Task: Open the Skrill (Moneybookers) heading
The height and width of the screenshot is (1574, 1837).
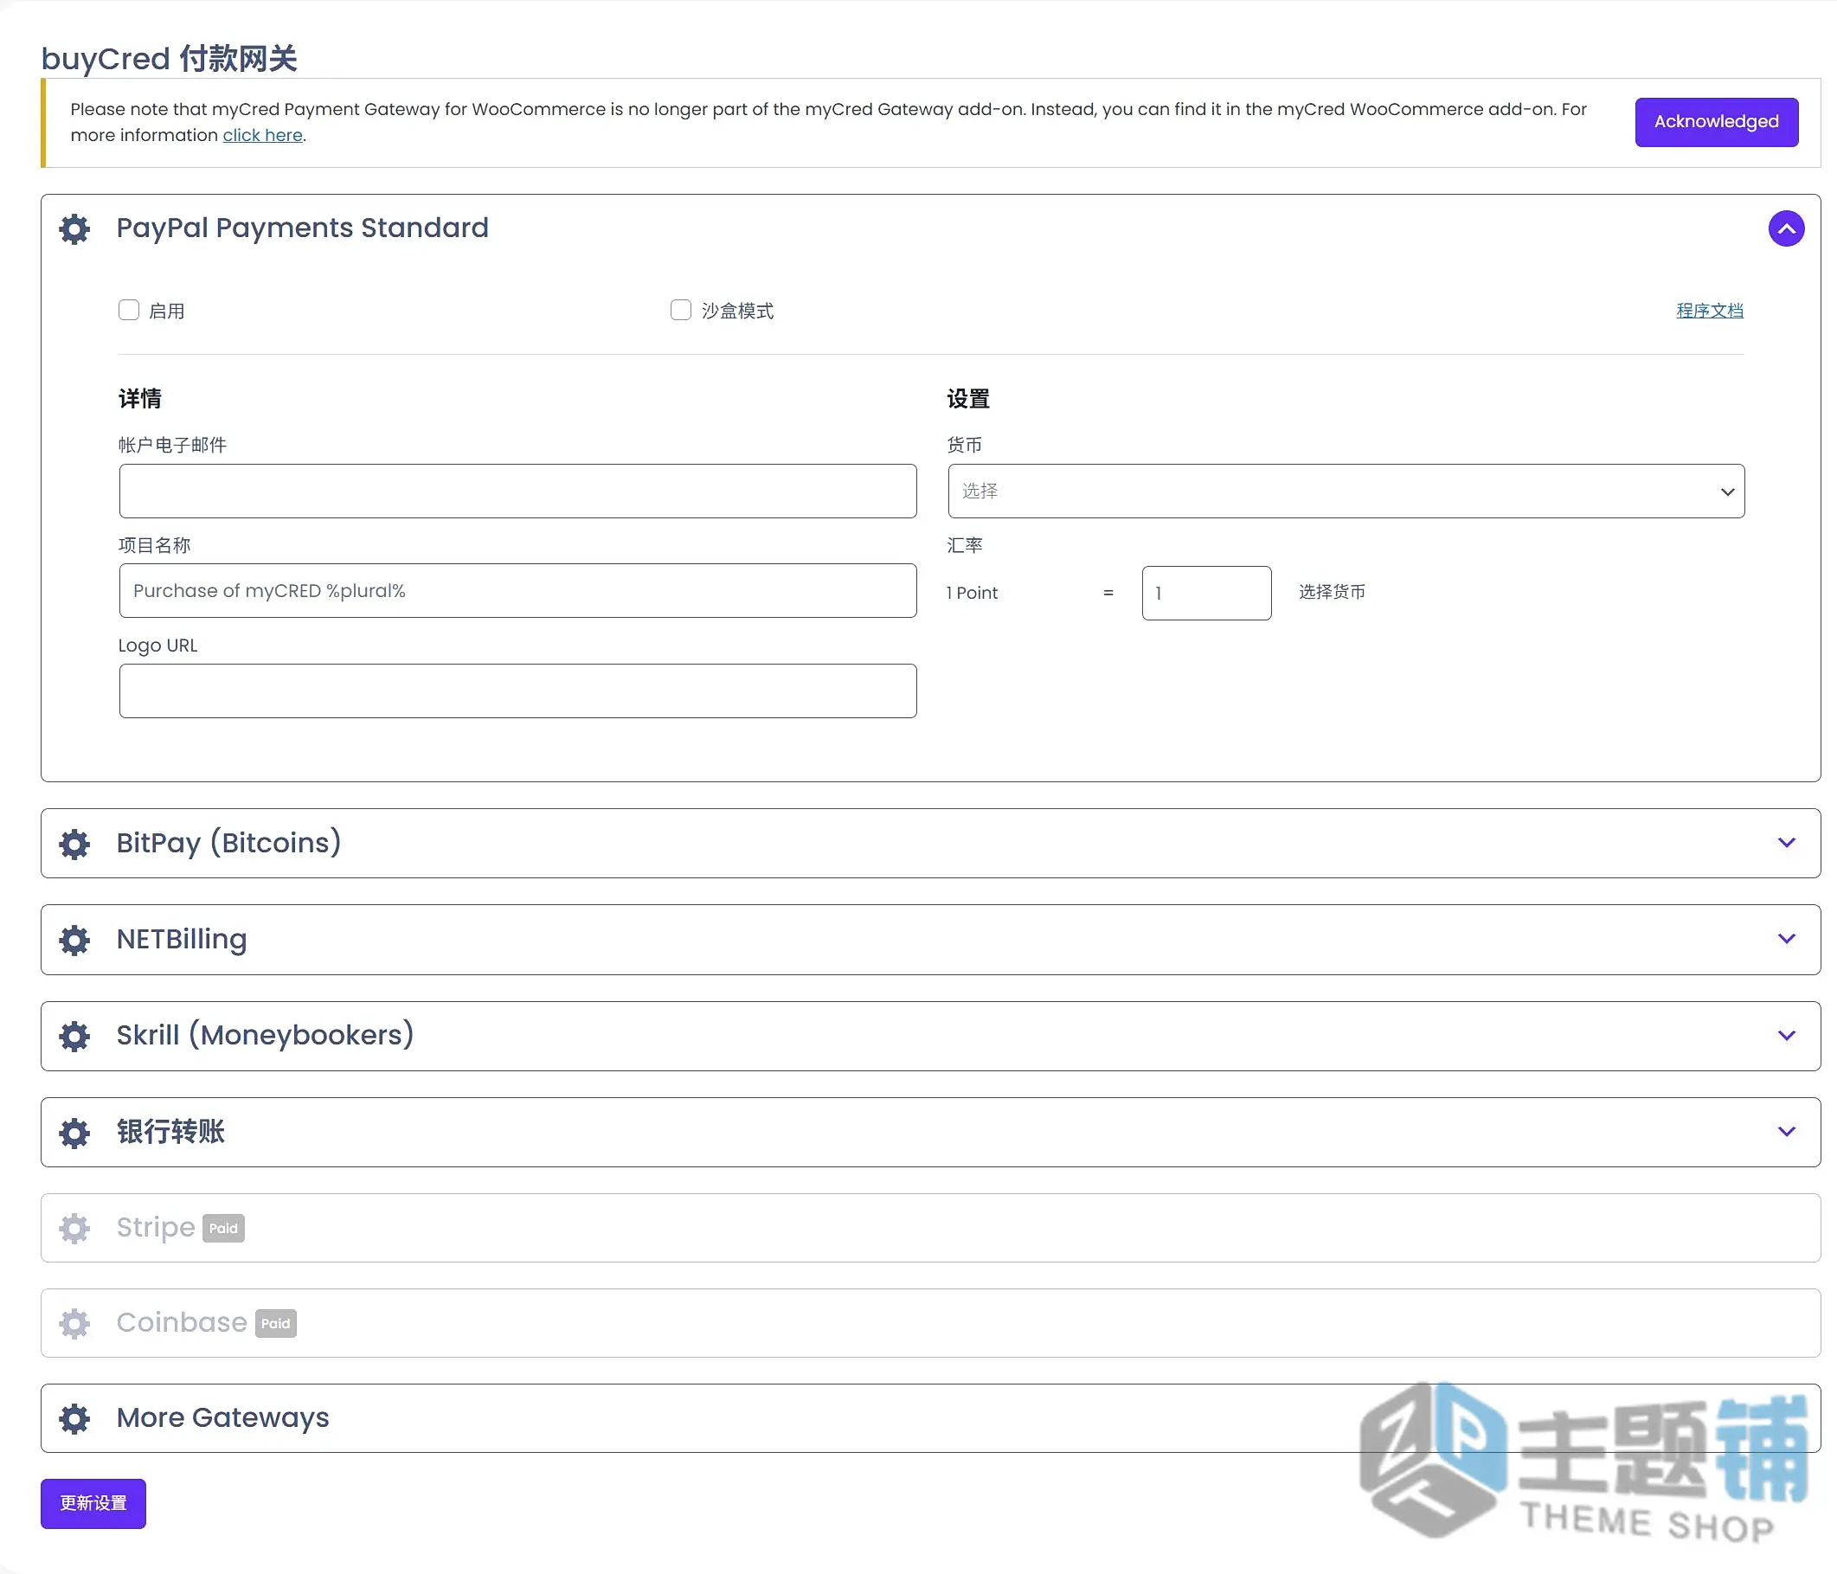Action: (265, 1035)
